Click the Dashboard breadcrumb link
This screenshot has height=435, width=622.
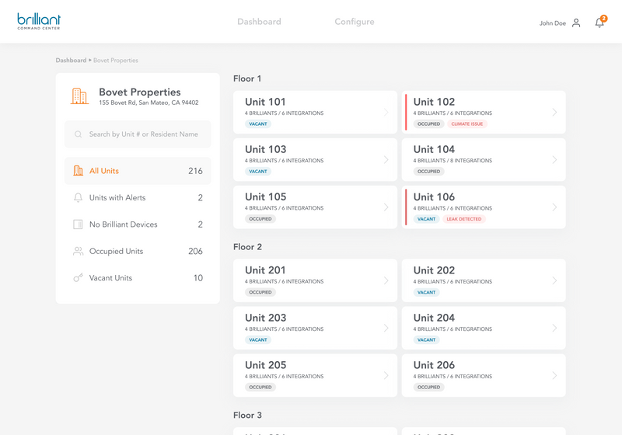(71, 61)
